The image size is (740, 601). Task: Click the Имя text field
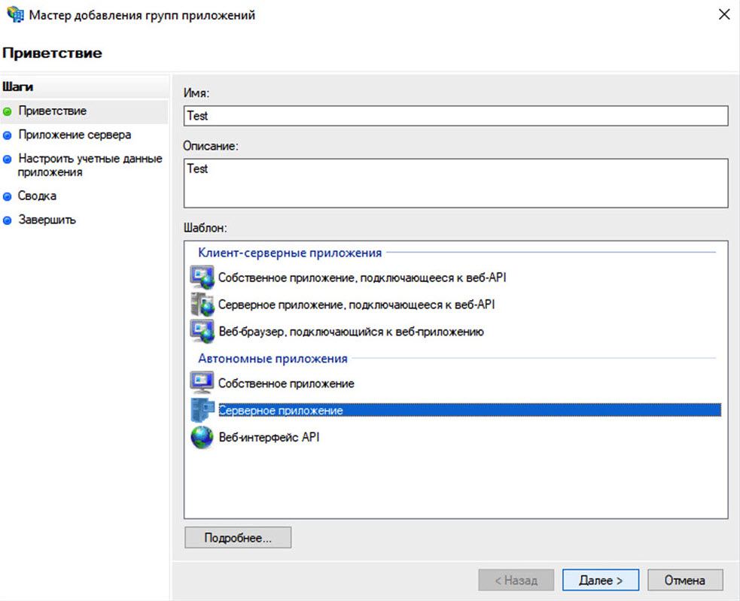(x=455, y=116)
